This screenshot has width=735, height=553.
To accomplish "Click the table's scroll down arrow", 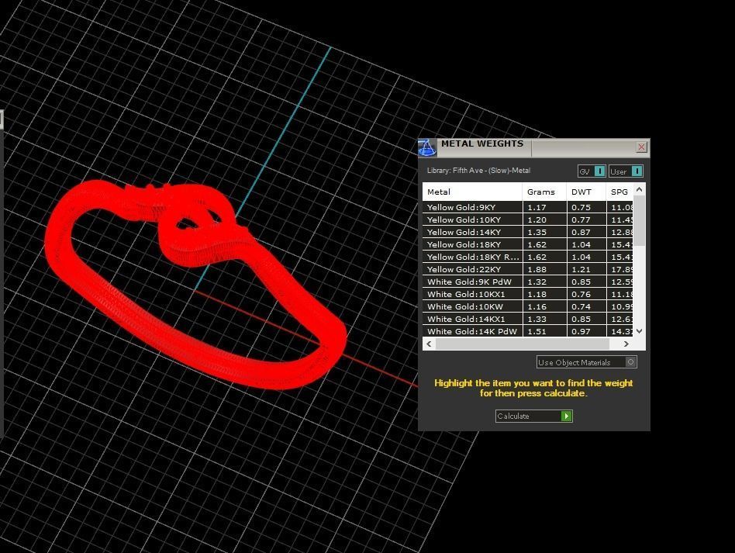I will (639, 331).
